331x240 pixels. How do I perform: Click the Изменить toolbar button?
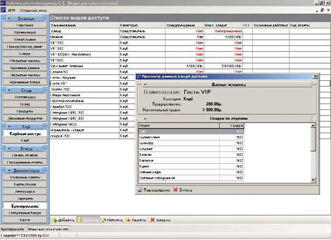tap(112, 220)
